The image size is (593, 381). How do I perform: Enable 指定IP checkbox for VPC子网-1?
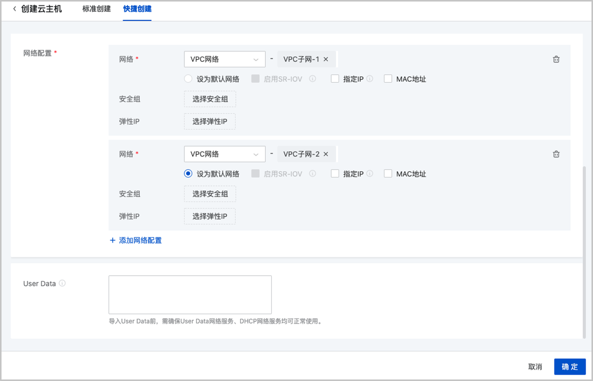(x=335, y=79)
